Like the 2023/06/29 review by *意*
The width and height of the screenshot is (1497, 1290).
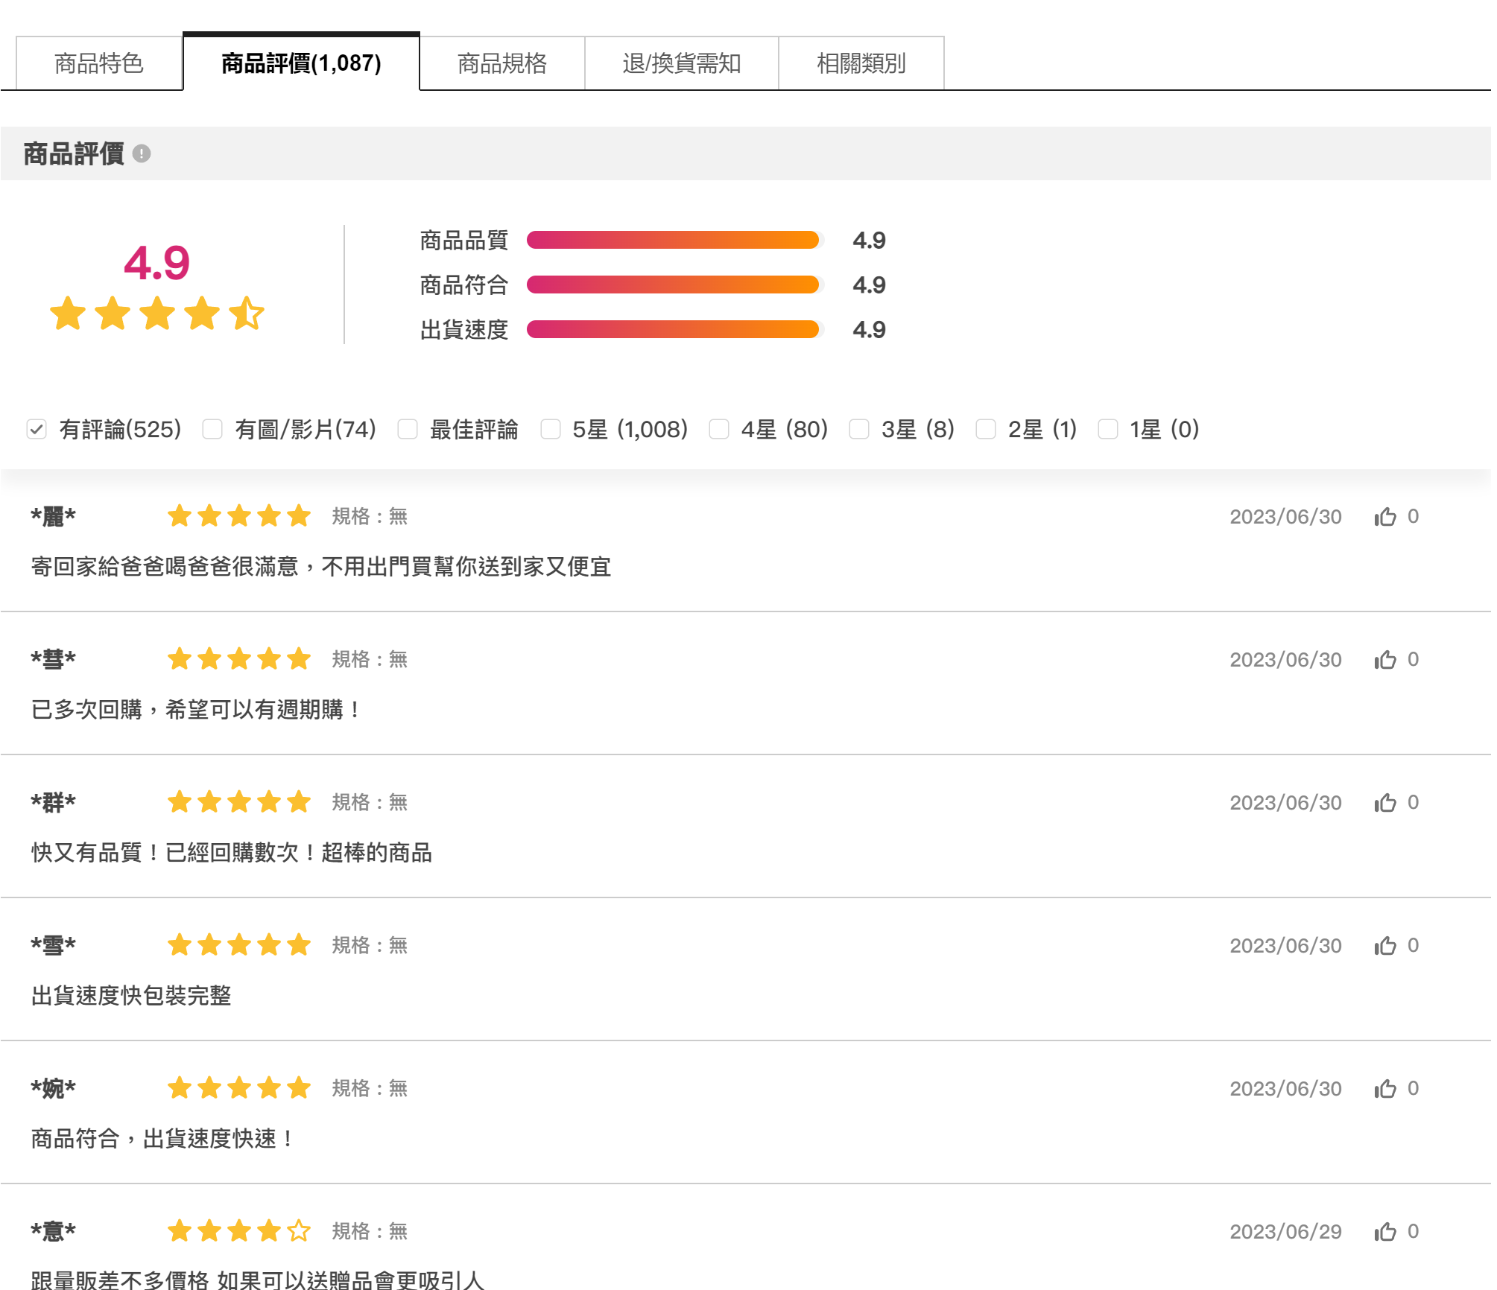[1385, 1232]
